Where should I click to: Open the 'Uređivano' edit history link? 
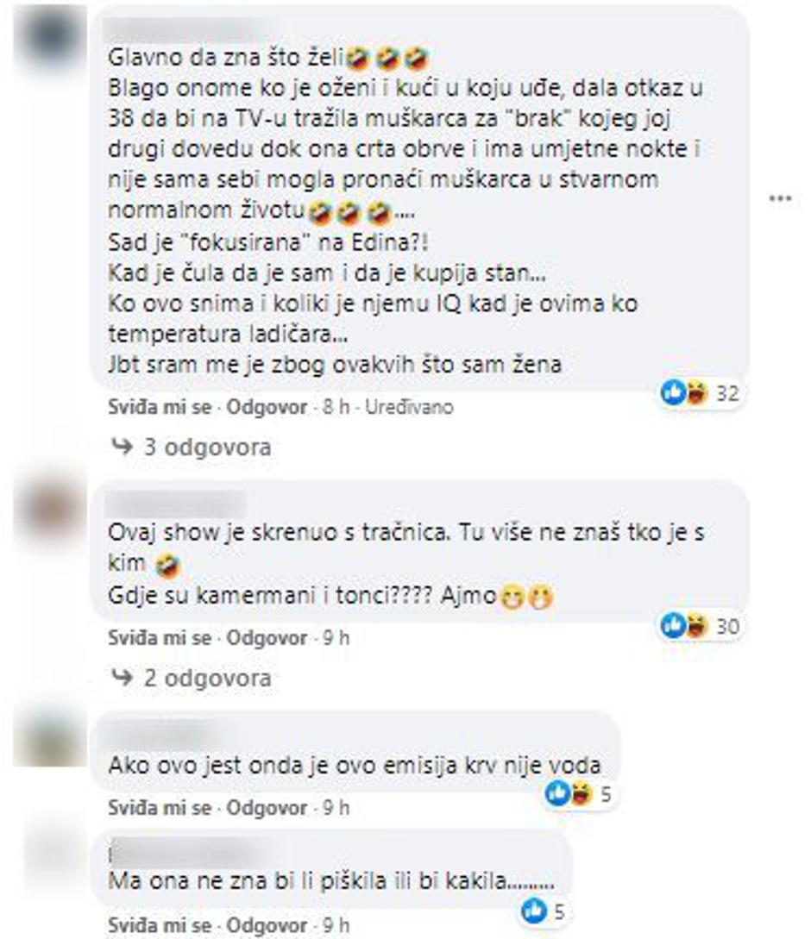pyautogui.click(x=410, y=407)
